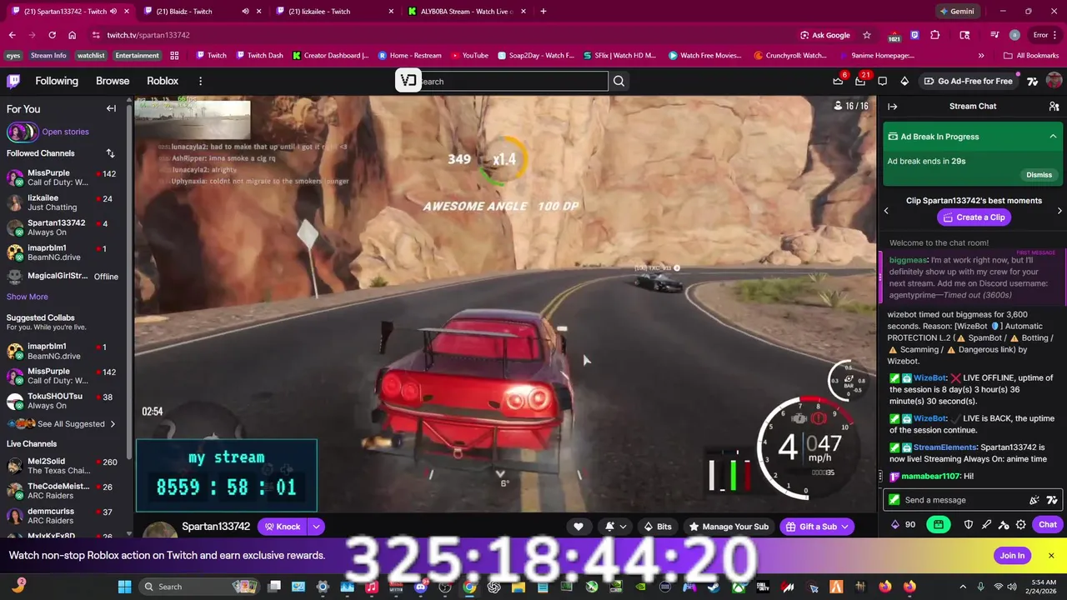Open the Discord app in the taskbar

420,587
